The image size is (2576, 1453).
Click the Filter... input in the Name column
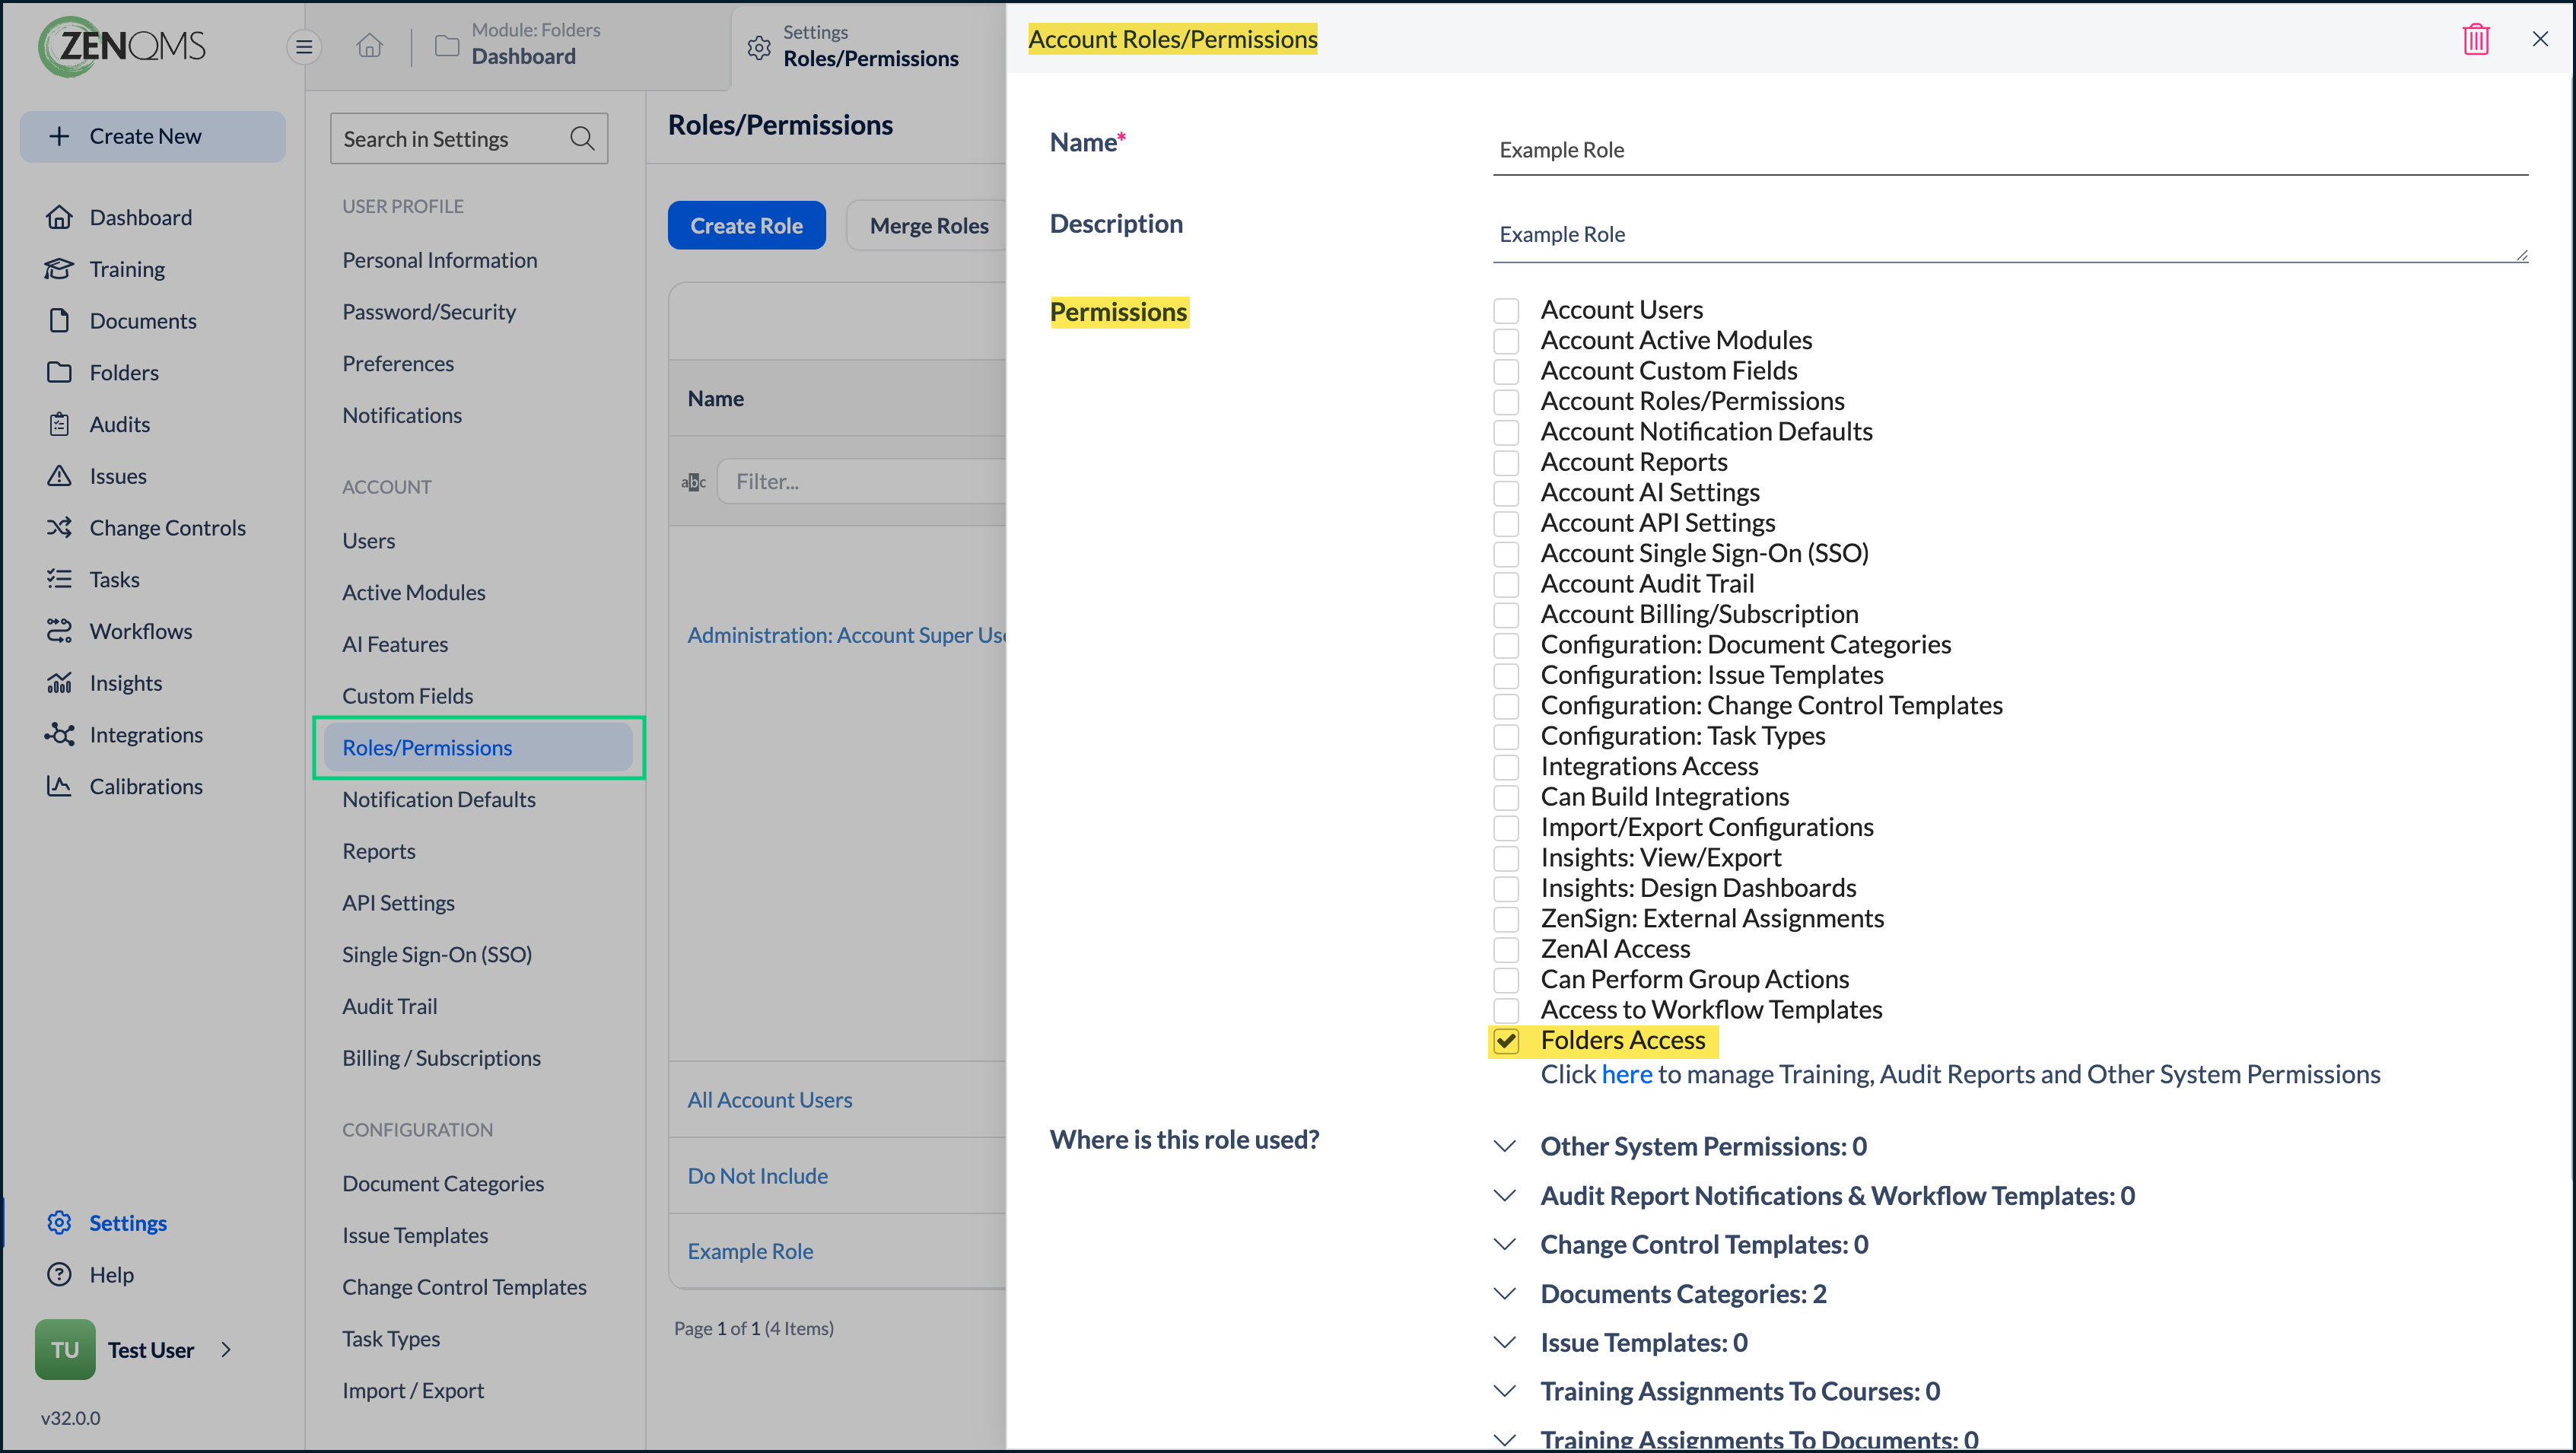point(862,482)
